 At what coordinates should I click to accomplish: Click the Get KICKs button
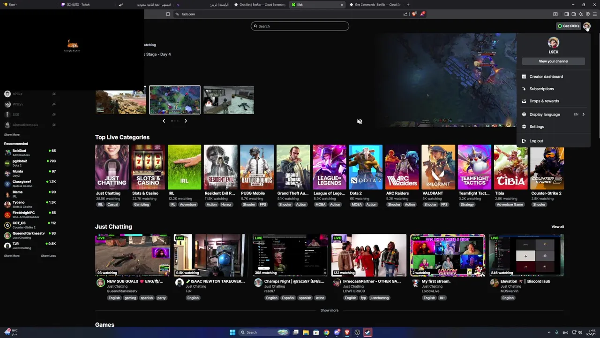click(x=568, y=26)
